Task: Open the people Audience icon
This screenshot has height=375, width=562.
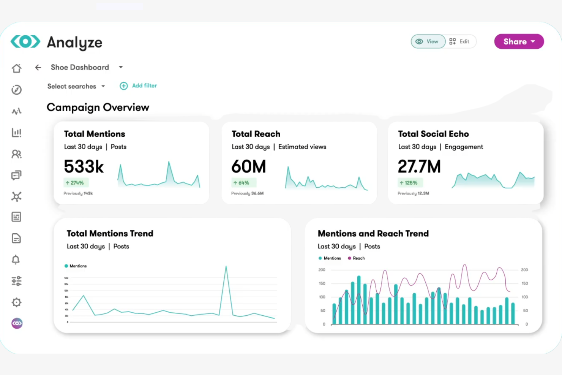Action: [x=16, y=154]
